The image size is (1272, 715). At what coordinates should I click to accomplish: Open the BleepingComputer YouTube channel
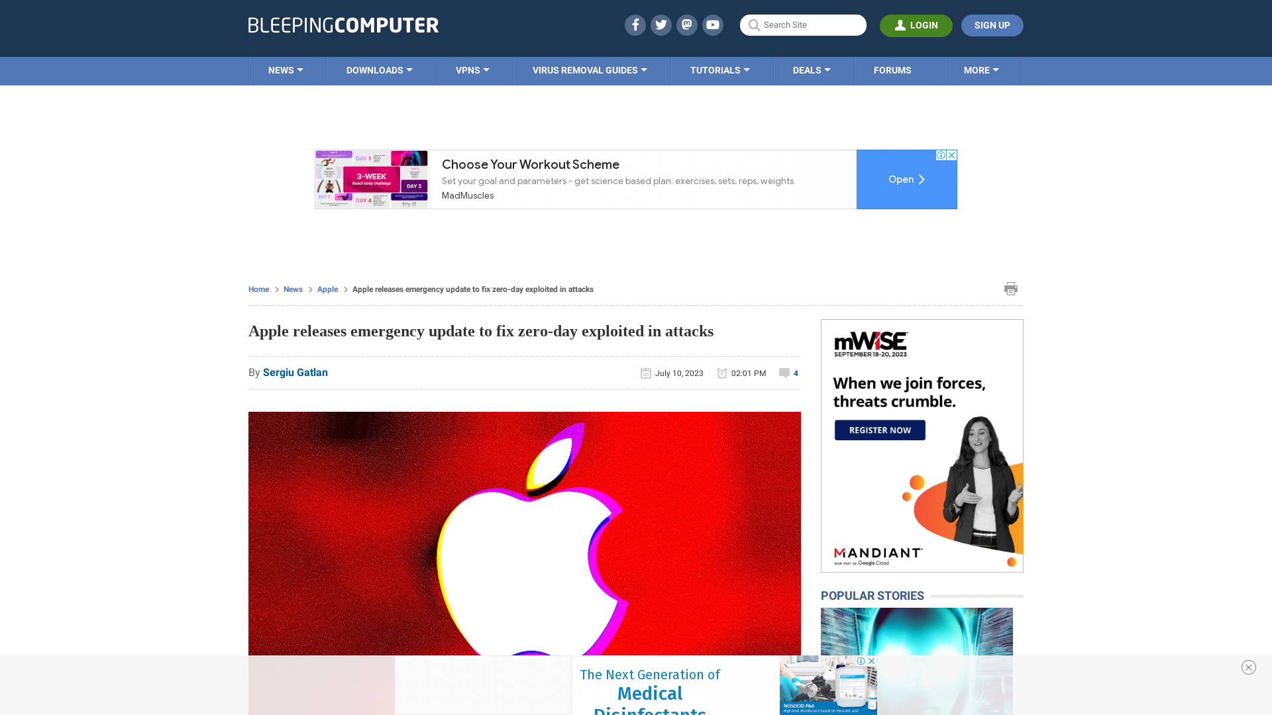tap(712, 24)
